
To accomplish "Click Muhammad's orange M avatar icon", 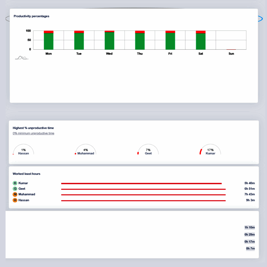I will (15, 194).
